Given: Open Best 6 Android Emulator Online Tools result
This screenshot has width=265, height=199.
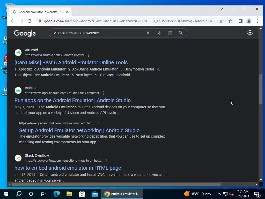Looking at the screenshot, I should [71, 62].
